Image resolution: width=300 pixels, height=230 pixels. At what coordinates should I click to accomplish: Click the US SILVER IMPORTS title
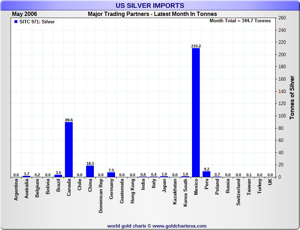(150, 6)
